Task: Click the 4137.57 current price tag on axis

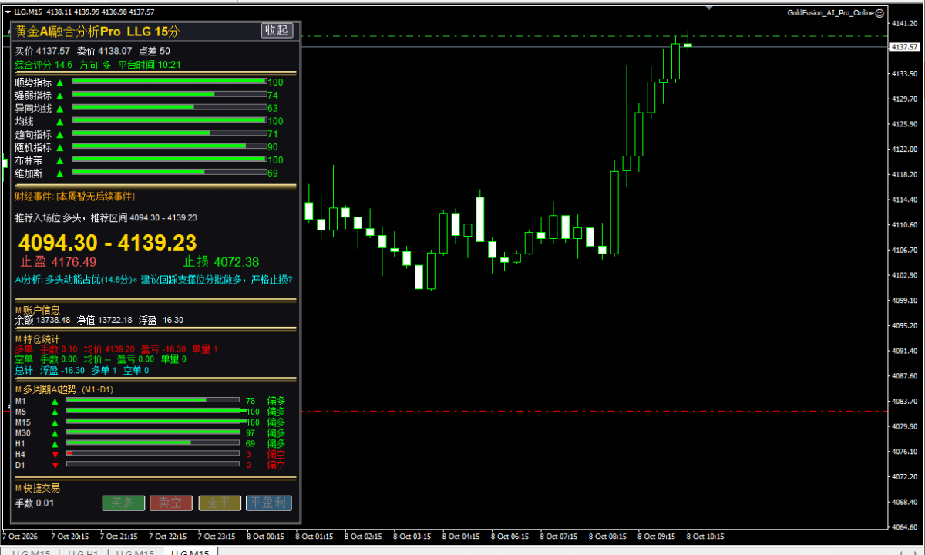Action: pos(906,47)
